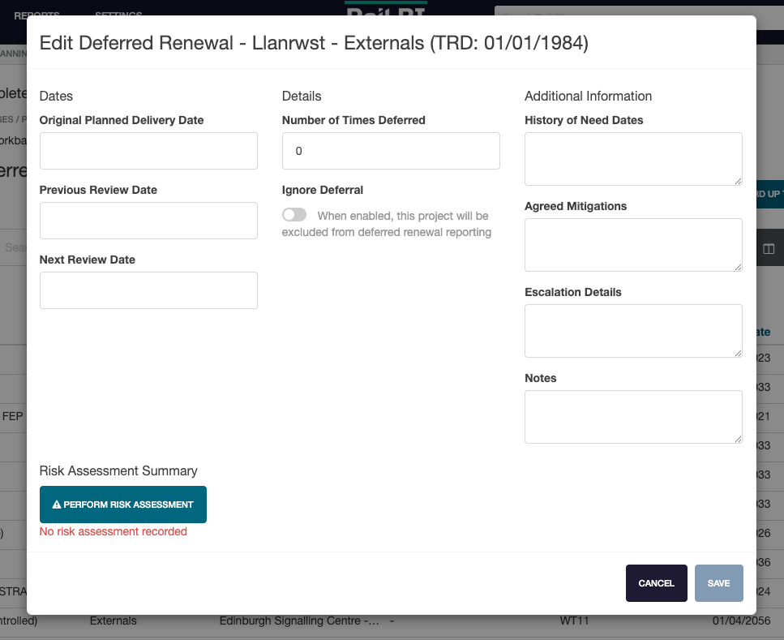Click the Save button

click(718, 583)
